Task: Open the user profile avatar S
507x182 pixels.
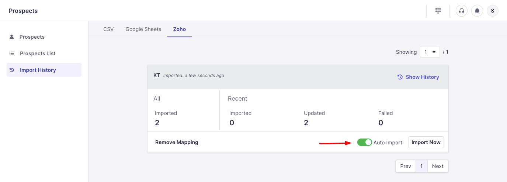Action: point(493,11)
